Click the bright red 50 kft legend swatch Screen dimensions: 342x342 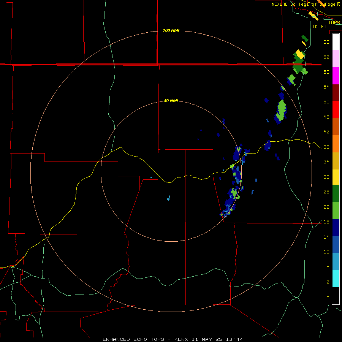pyautogui.click(x=336, y=109)
